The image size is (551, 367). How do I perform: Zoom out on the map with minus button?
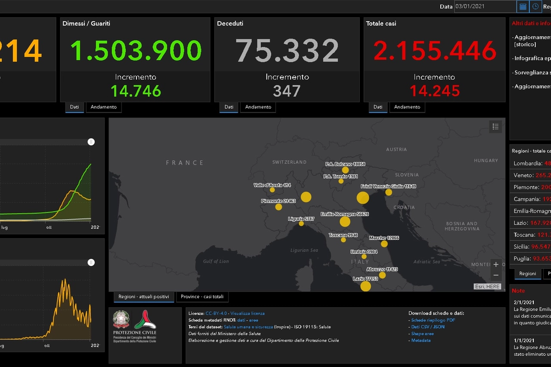[x=496, y=275]
